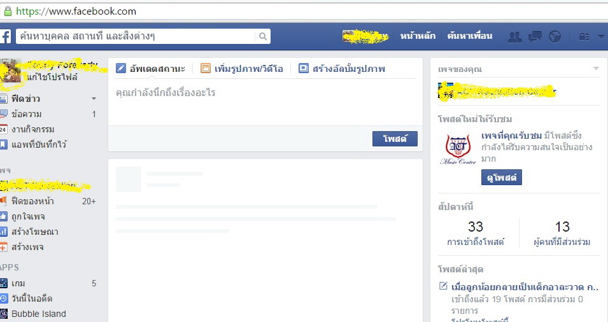Click the โพสต์ button
The height and width of the screenshot is (322, 608).
[395, 139]
